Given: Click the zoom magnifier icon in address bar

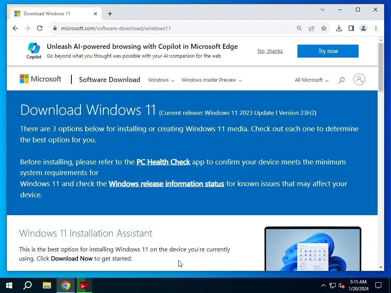Looking at the screenshot, I should [299, 28].
